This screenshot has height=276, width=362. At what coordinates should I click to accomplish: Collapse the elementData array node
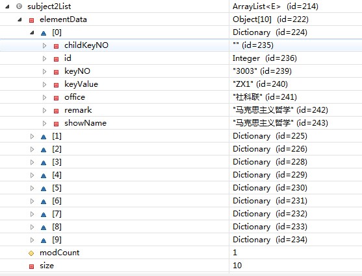click(20, 19)
